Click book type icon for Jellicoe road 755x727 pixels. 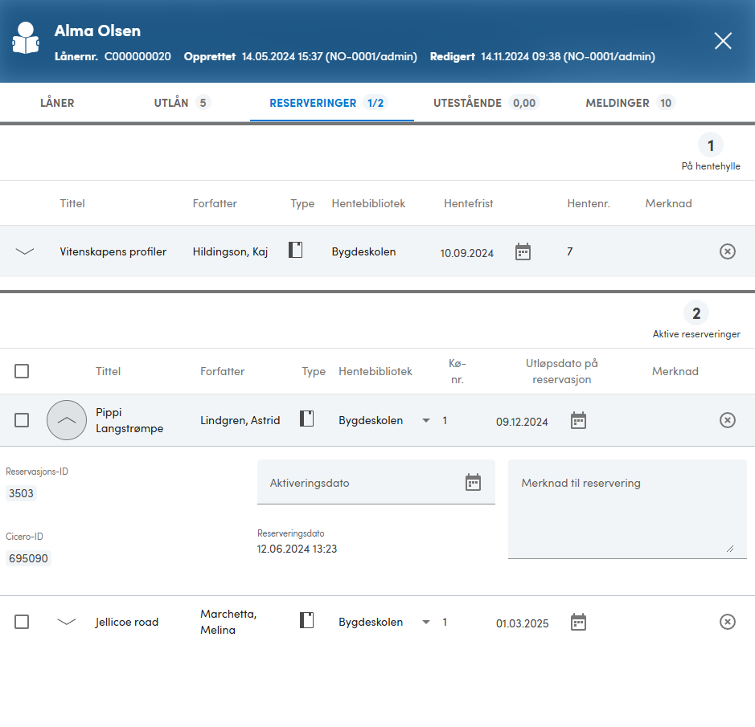click(x=306, y=620)
